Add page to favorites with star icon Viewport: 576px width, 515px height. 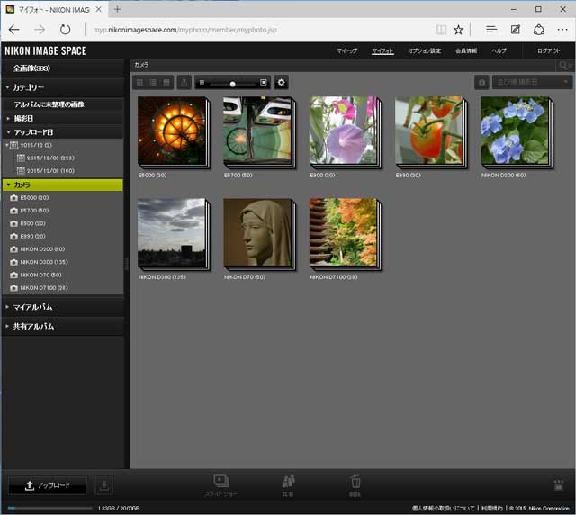tap(458, 29)
